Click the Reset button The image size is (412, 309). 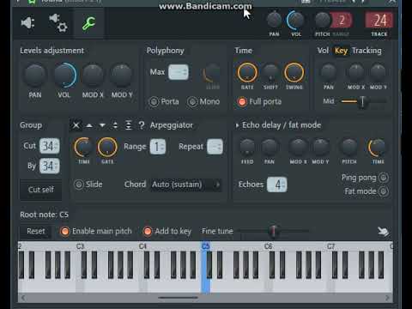click(x=36, y=231)
